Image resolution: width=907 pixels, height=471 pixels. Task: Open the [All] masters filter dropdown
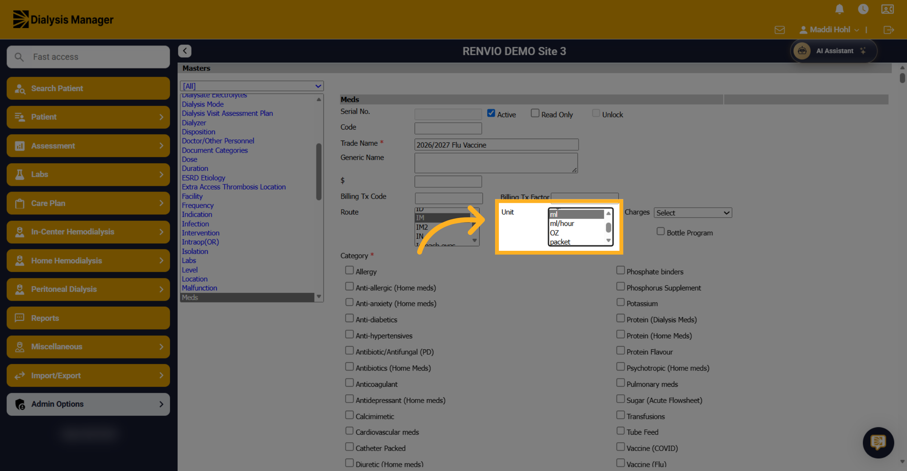click(252, 86)
